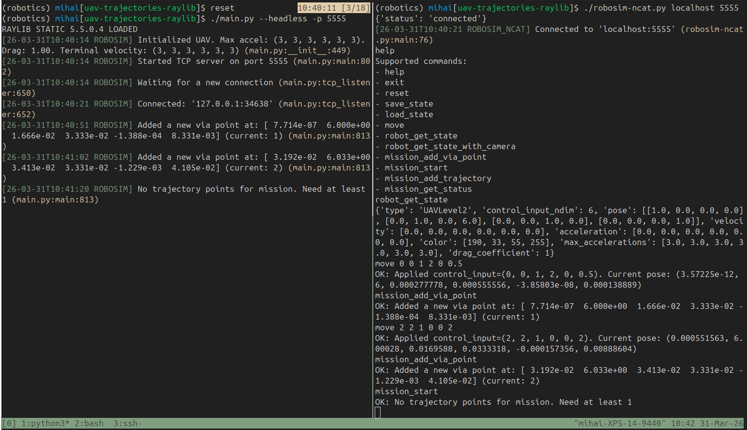This screenshot has height=430, width=747.
Task: Switch to tmux window 2:bash
Action: pyautogui.click(x=89, y=423)
